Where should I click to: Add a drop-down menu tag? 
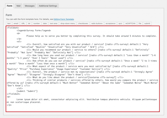[x=68, y=23]
